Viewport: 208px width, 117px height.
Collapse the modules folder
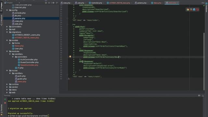pyautogui.click(x=7, y=51)
